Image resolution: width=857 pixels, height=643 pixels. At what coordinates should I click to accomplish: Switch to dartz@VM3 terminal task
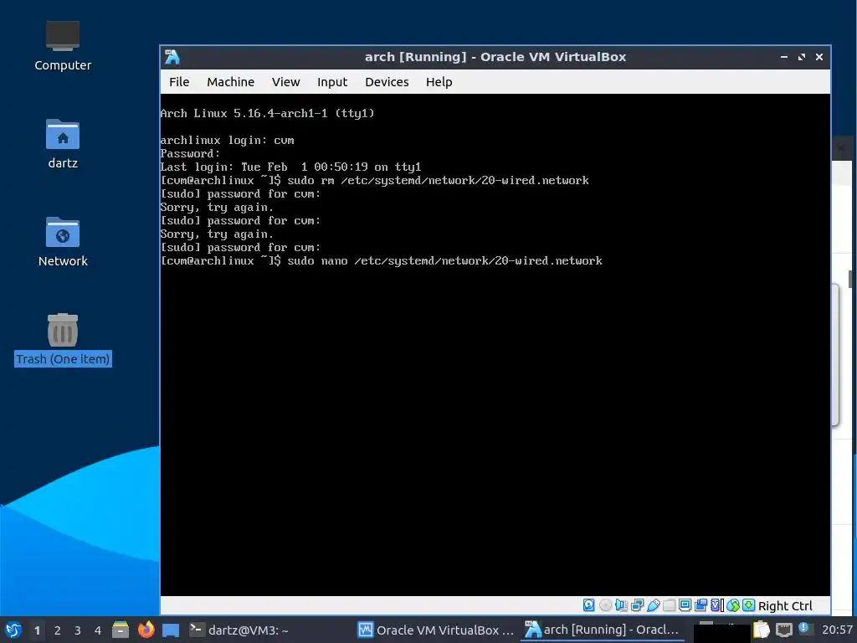(239, 630)
